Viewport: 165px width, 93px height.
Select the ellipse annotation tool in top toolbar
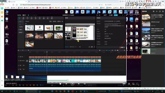coord(123,1)
